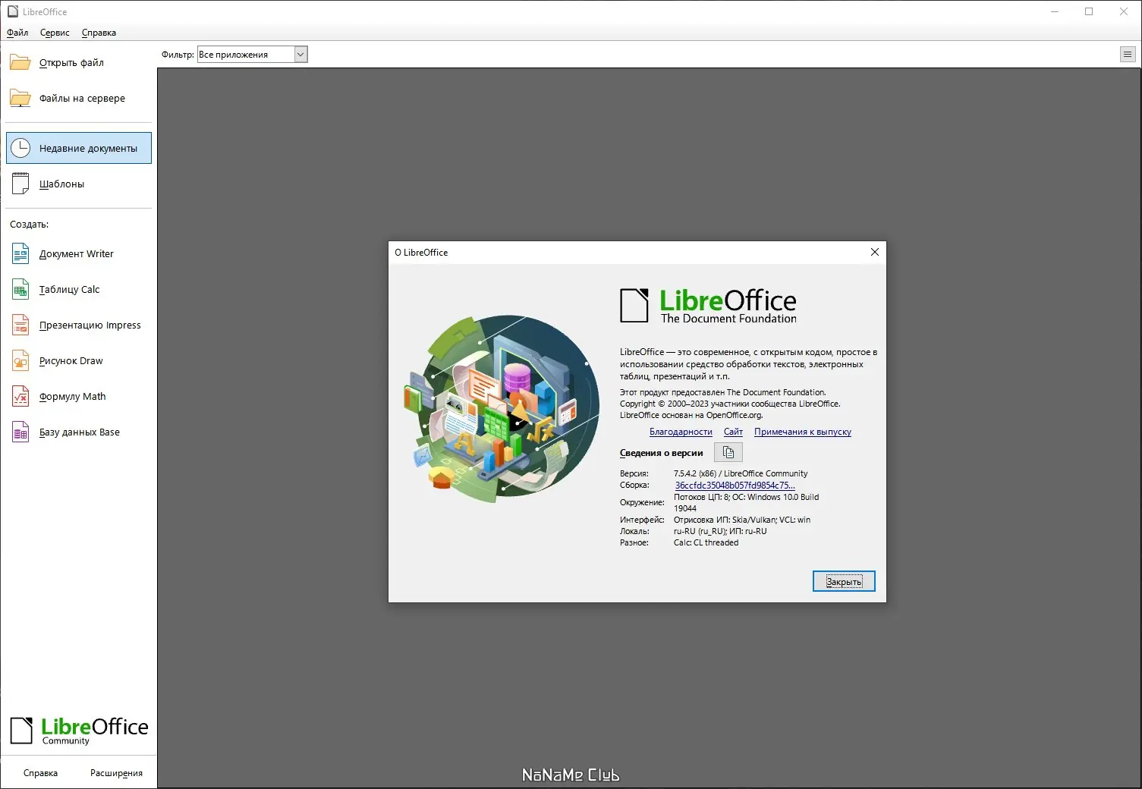1142x789 pixels.
Task: Expand the Фильтр application dropdown
Action: (x=300, y=54)
